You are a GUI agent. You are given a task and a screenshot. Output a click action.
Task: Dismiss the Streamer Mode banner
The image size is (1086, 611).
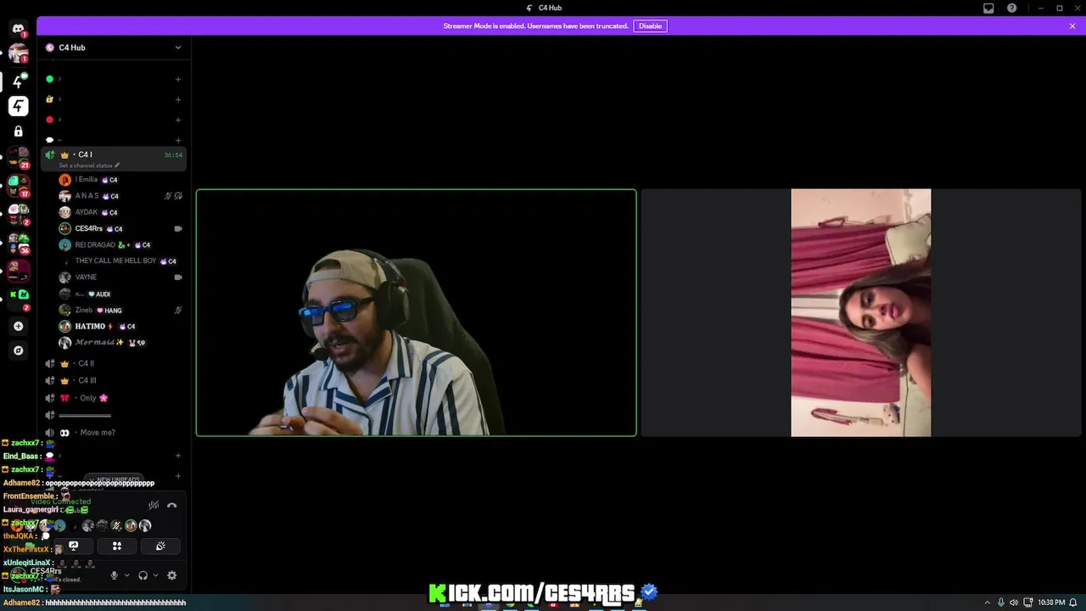pos(1072,26)
